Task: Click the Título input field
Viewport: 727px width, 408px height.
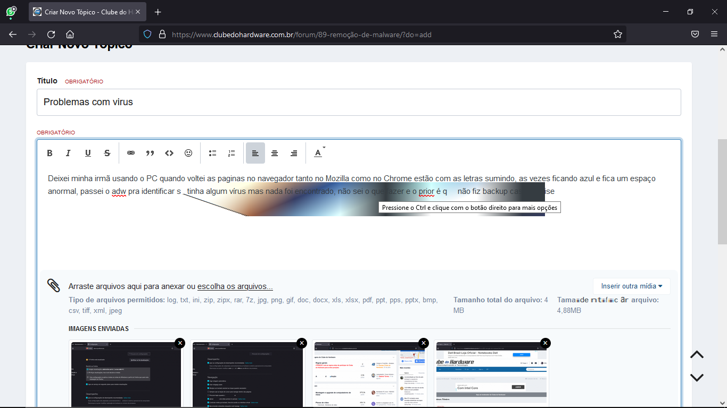Action: coord(359,102)
